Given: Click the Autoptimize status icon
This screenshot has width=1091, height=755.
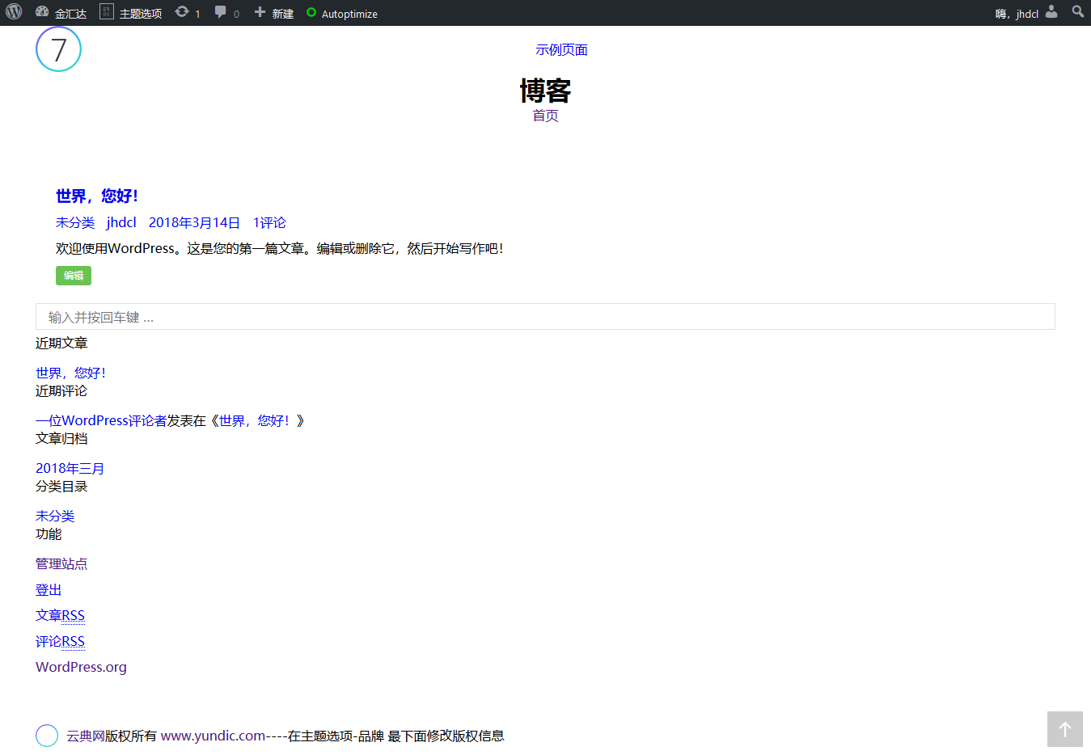Looking at the screenshot, I should coord(311,12).
